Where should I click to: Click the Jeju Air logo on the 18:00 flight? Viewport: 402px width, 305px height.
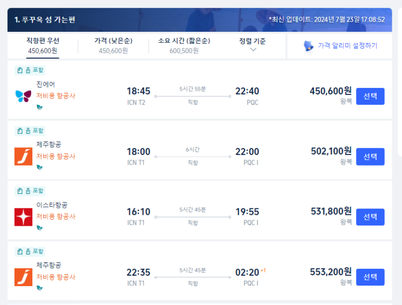pos(23,157)
